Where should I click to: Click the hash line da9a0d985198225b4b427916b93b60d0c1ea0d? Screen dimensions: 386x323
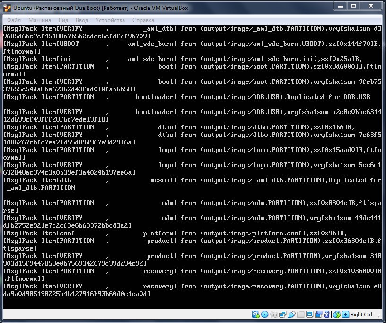click(x=75, y=294)
